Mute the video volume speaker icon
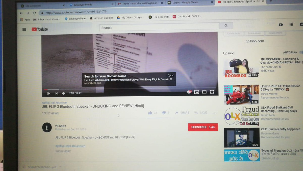 [63, 93]
